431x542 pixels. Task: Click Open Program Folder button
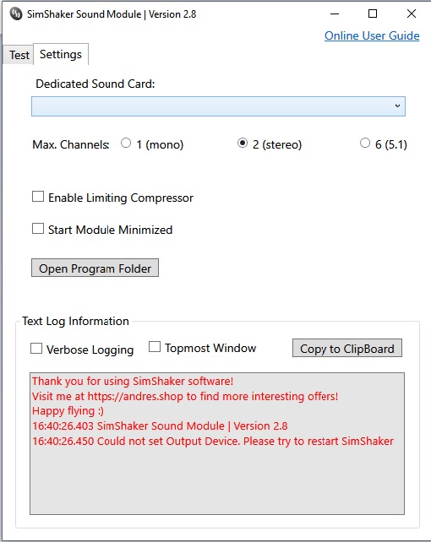pos(95,268)
